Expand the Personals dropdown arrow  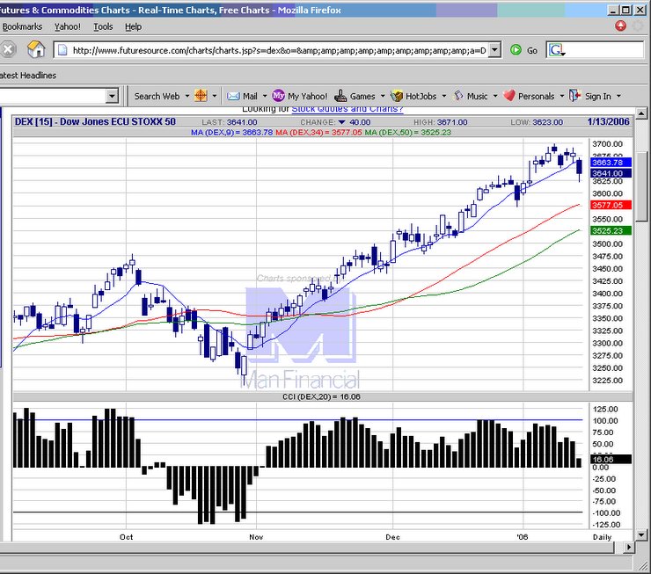(562, 96)
